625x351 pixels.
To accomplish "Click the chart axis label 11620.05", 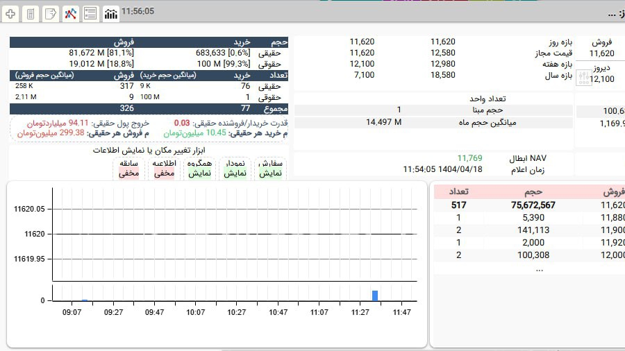I will (x=29, y=209).
